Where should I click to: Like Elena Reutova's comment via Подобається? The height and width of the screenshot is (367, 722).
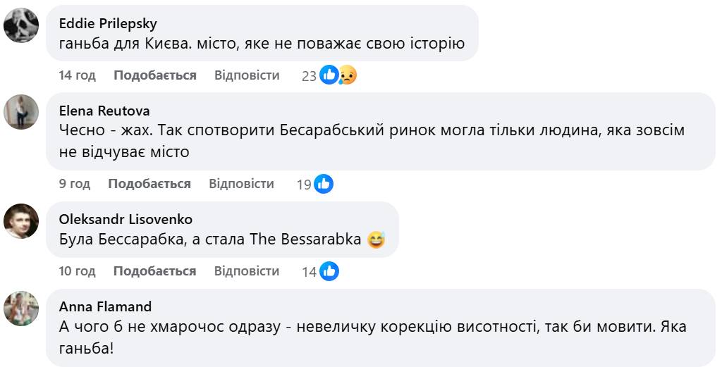(x=149, y=184)
